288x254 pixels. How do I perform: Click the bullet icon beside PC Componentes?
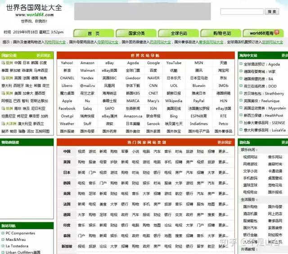point(3,233)
